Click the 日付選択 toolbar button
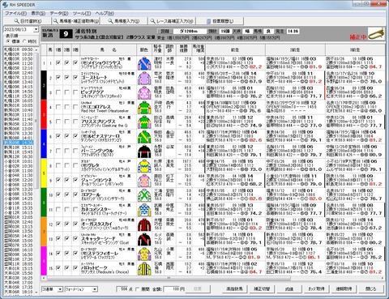 (28, 21)
